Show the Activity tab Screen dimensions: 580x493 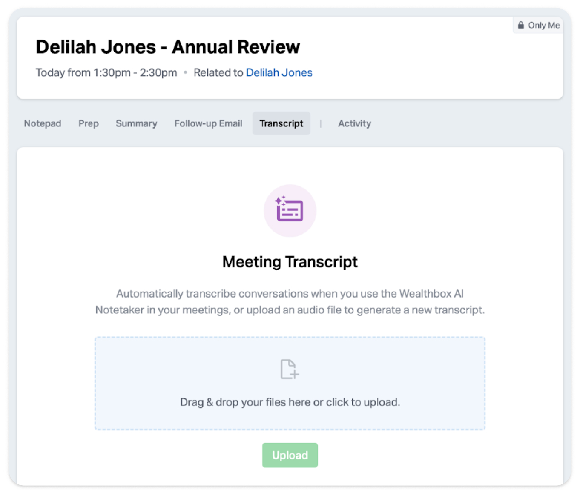354,123
